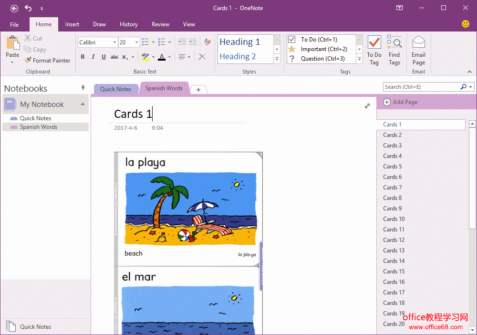Select Quick Notes in the notebook tree

(x=36, y=118)
